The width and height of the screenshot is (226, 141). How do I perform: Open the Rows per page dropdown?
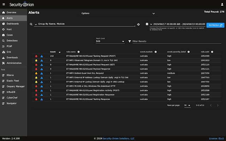coord(188,105)
